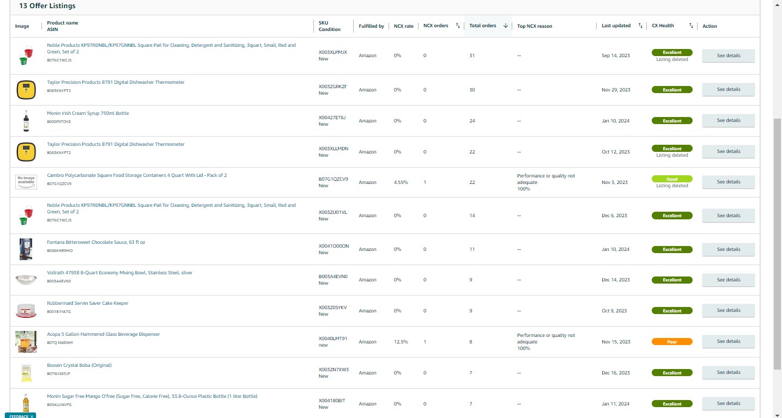Viewport: 782px width, 418px height.
Task: Click the 'Product name ASIN' column header
Action: pyautogui.click(x=63, y=26)
